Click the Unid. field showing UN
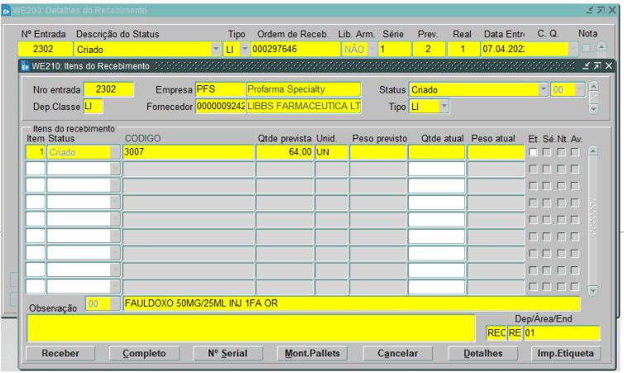Viewport: 624px width, 373px height. [331, 152]
